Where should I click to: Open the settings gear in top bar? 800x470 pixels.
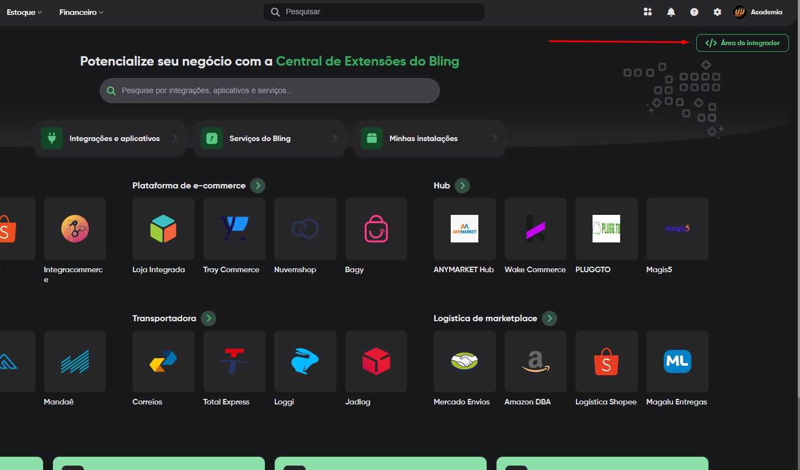tap(717, 12)
